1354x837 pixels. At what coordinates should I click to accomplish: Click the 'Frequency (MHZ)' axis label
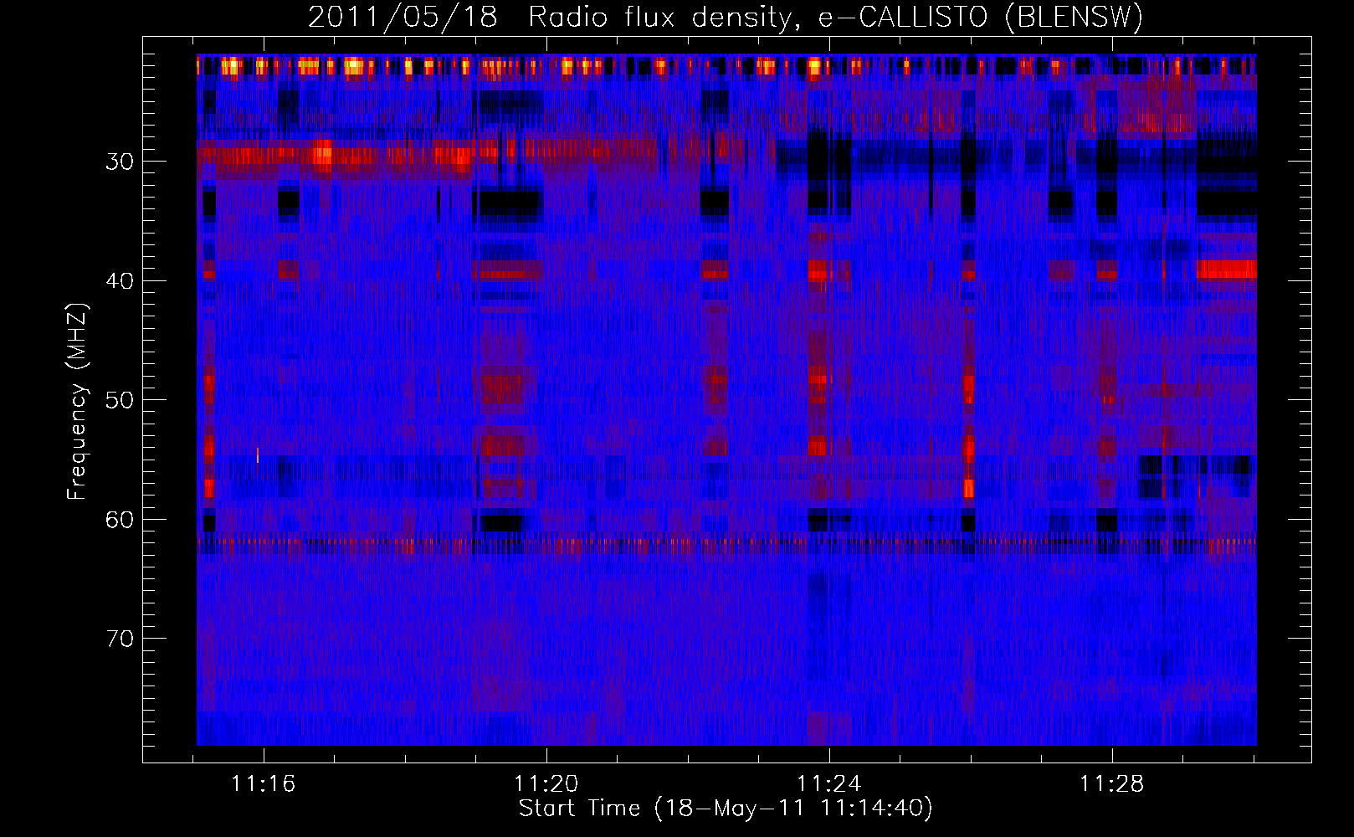[x=77, y=402]
